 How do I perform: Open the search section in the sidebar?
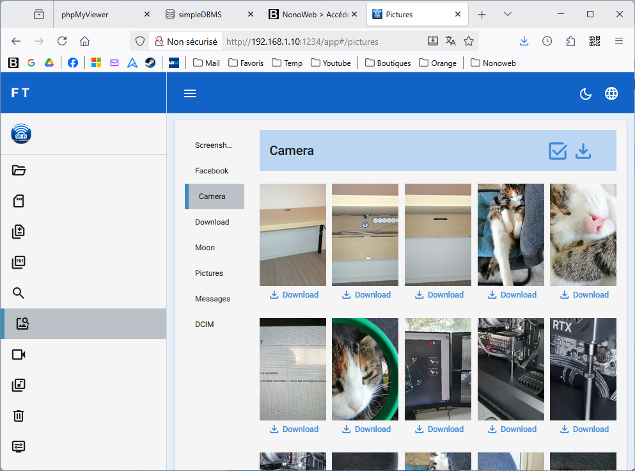(19, 293)
